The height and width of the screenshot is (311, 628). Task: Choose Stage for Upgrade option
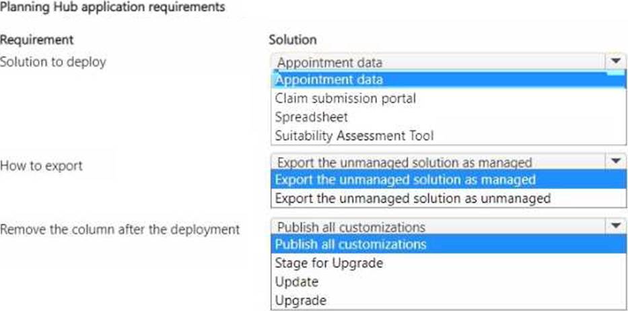coord(328,263)
